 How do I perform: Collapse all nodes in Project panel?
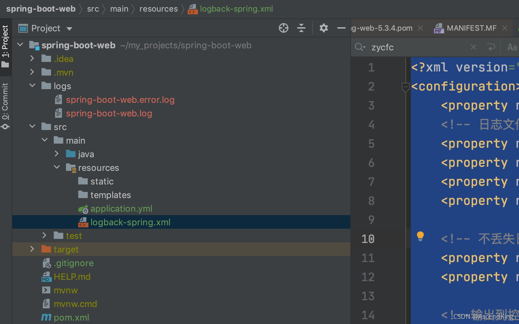(x=301, y=28)
